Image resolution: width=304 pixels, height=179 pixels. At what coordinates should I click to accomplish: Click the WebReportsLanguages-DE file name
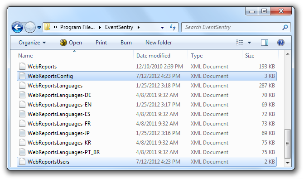click(x=59, y=95)
